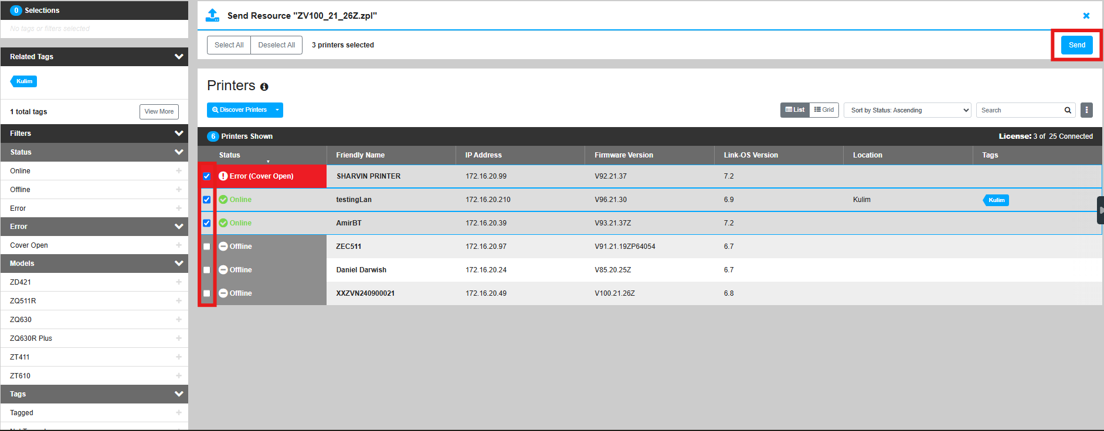Uncheck the testingLan printer checkbox
1104x431 pixels.
coord(206,200)
